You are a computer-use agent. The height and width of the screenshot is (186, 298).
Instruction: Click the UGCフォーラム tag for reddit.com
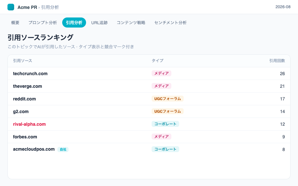(168, 99)
